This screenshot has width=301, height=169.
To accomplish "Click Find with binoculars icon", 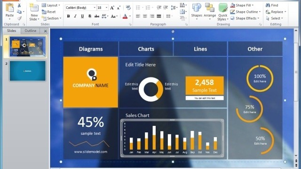I will click(x=272, y=5).
